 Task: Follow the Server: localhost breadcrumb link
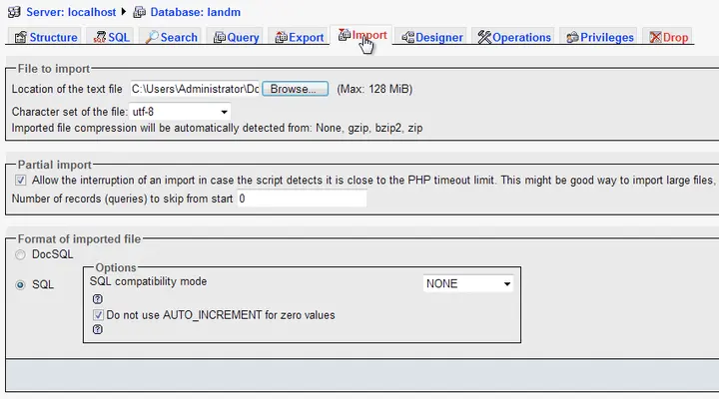tap(71, 12)
